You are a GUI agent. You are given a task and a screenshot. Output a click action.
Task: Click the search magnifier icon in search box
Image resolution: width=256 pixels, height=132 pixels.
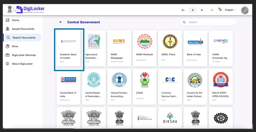184,22
